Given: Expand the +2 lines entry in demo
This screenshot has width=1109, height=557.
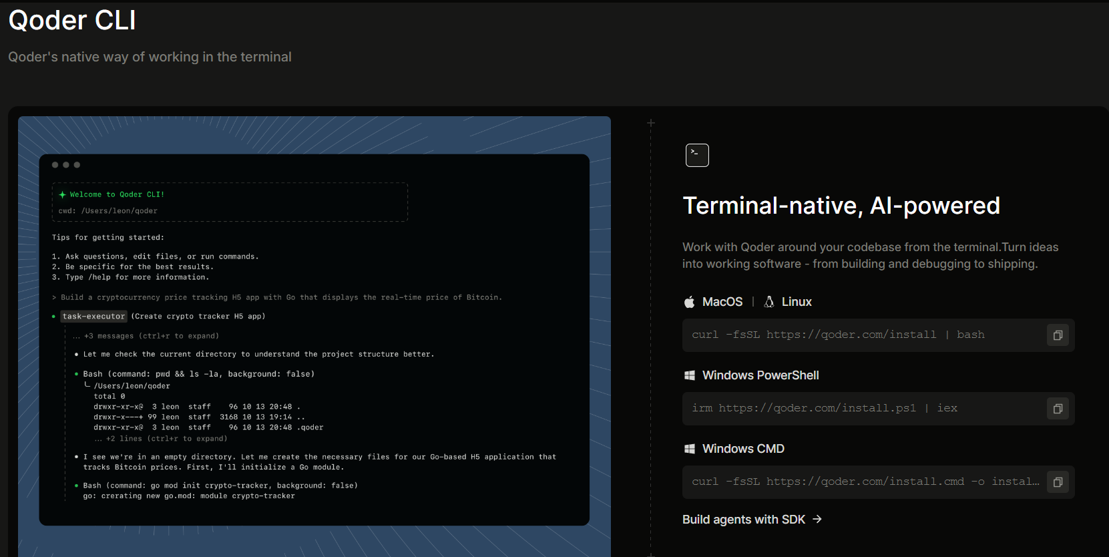Looking at the screenshot, I should click(161, 439).
